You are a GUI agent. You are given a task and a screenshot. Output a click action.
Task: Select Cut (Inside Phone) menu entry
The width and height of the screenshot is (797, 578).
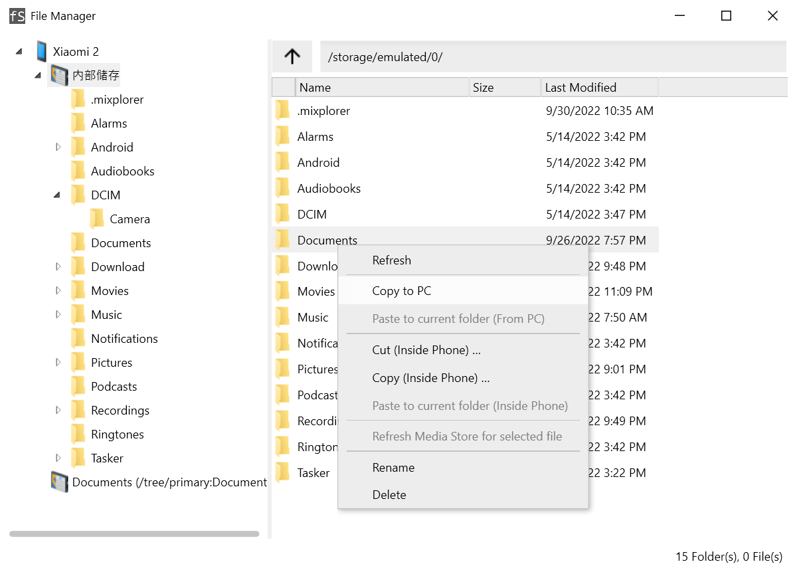pyautogui.click(x=463, y=350)
